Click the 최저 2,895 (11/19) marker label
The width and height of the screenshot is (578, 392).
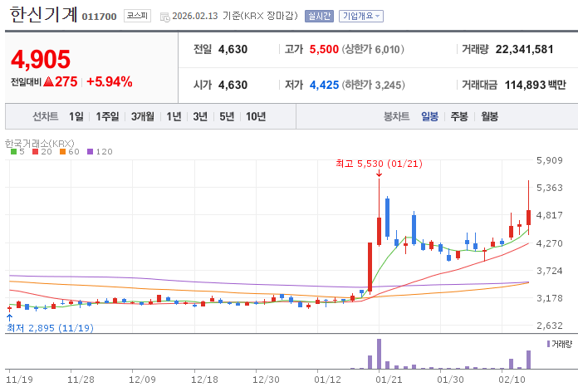[x=50, y=328]
